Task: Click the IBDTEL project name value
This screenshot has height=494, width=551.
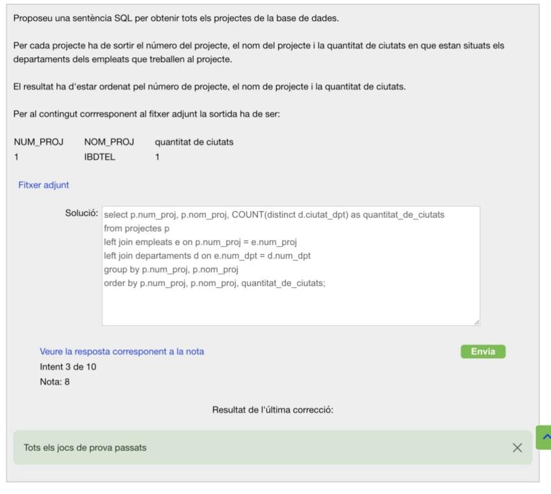Action: click(99, 157)
